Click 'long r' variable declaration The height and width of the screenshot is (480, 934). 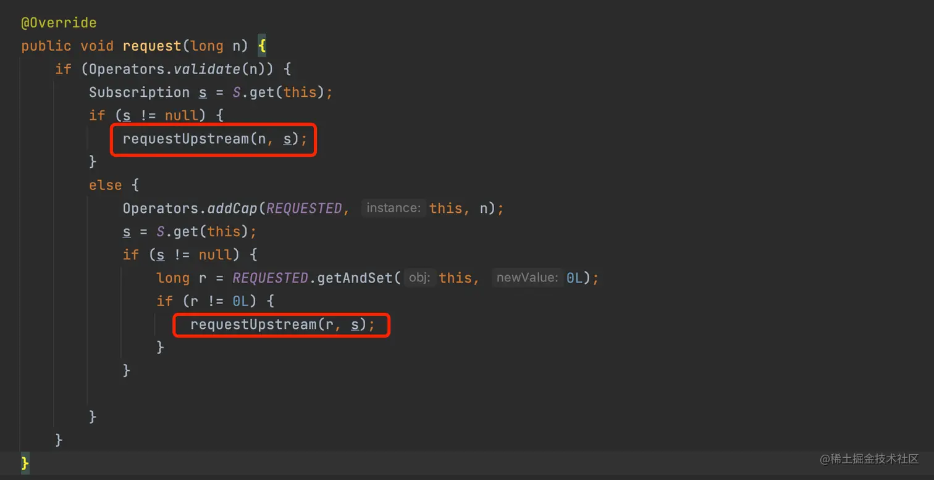181,278
